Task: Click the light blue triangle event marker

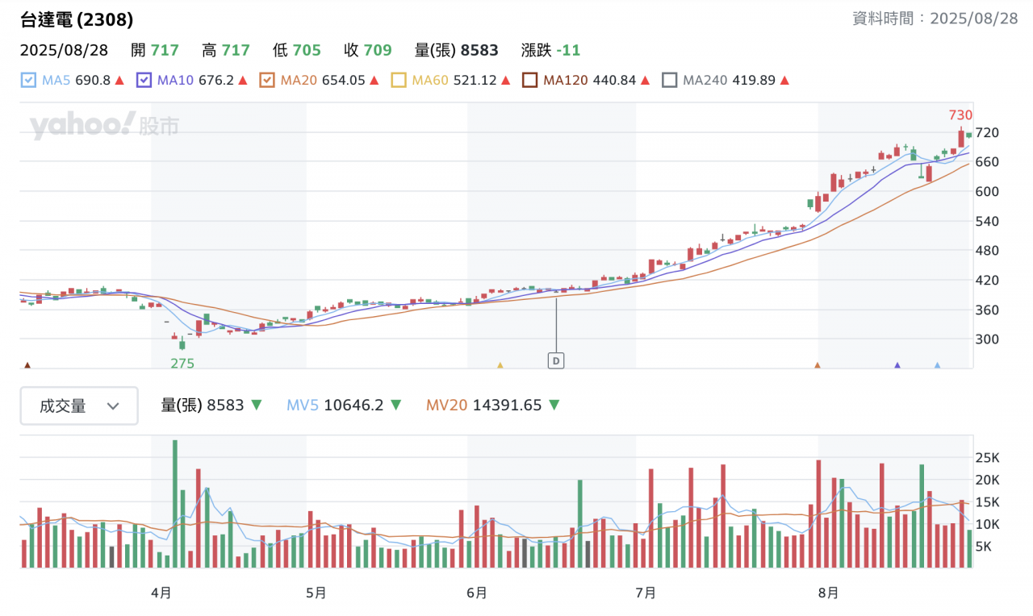Action: tap(937, 365)
